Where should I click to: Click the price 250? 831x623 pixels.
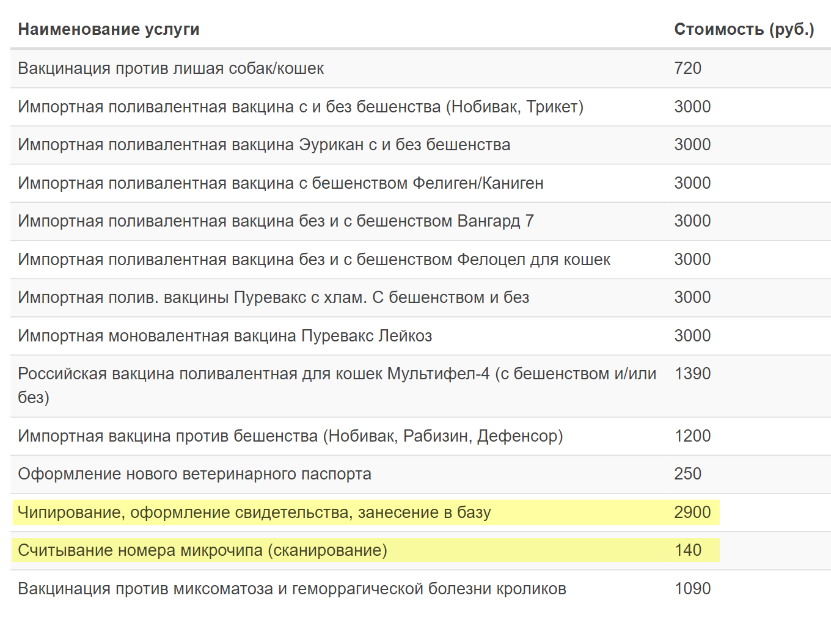tap(687, 474)
